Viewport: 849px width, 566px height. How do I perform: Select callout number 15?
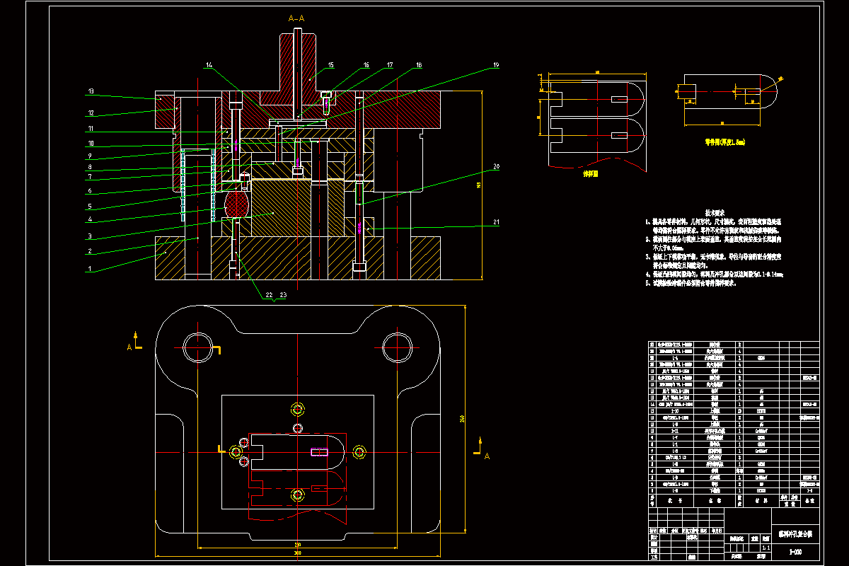(330, 65)
